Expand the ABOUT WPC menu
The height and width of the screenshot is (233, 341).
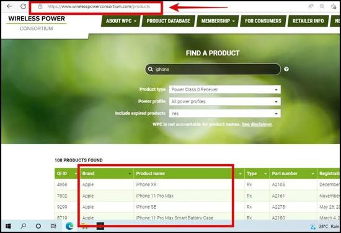[x=121, y=21]
